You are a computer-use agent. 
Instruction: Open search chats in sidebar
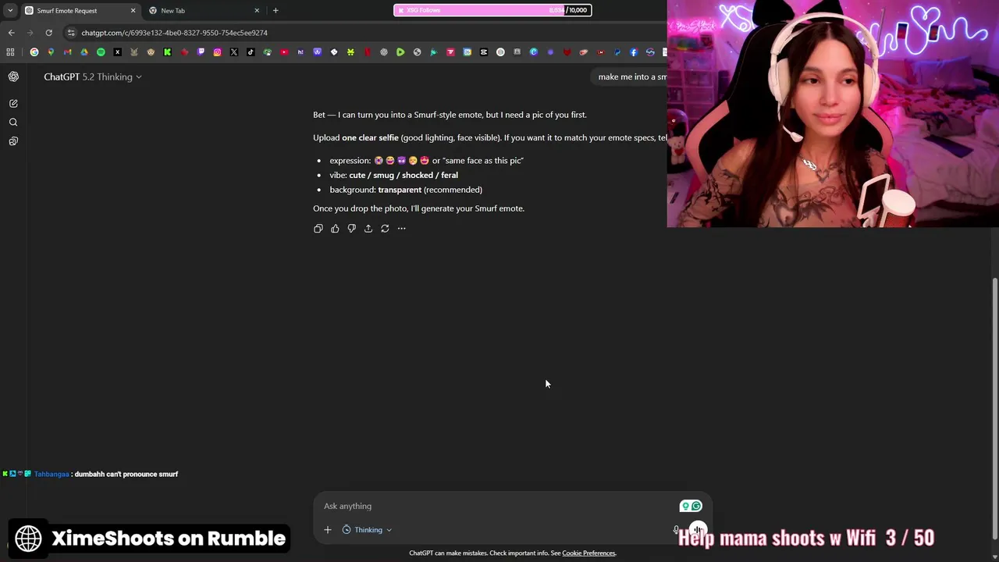point(13,123)
